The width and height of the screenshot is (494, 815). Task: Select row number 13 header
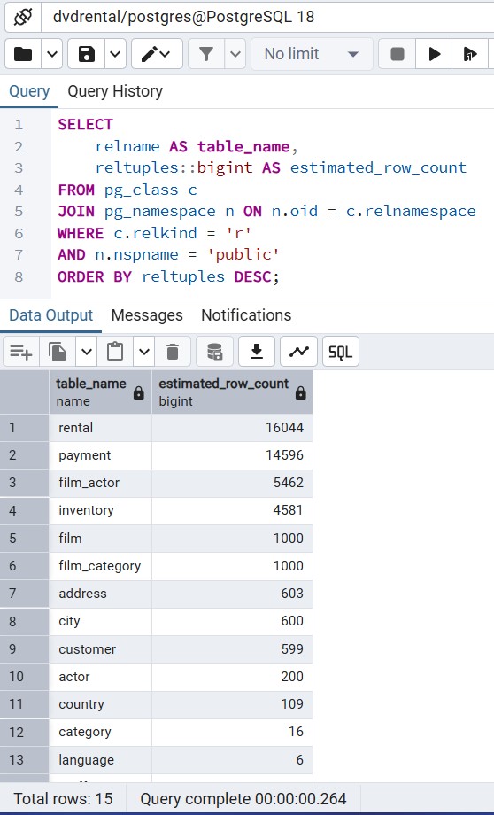(x=25, y=760)
